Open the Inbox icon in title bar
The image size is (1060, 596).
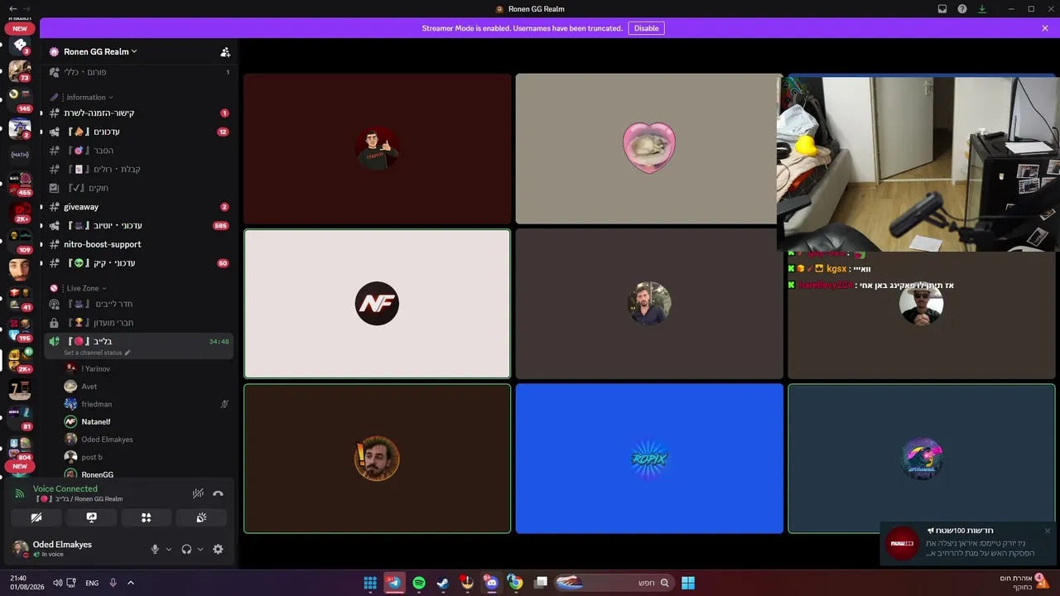click(x=942, y=9)
